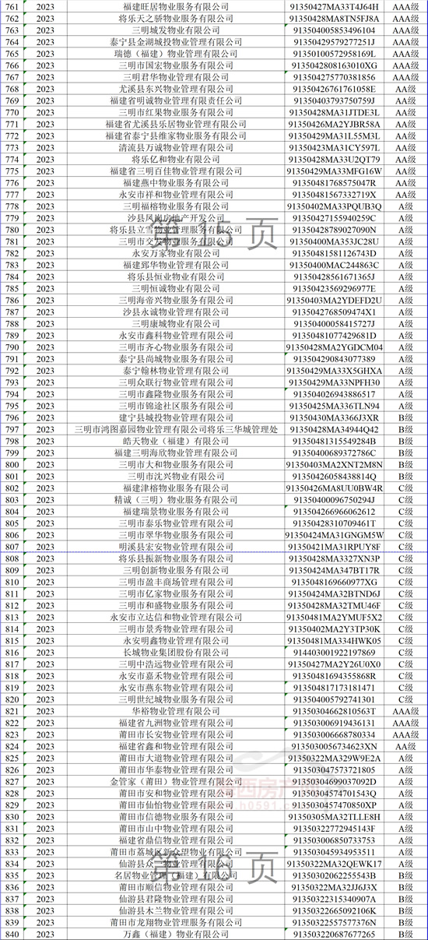Click code cell 91350421MA31RPUY8F
This screenshot has height=940, width=428.
[336, 547]
